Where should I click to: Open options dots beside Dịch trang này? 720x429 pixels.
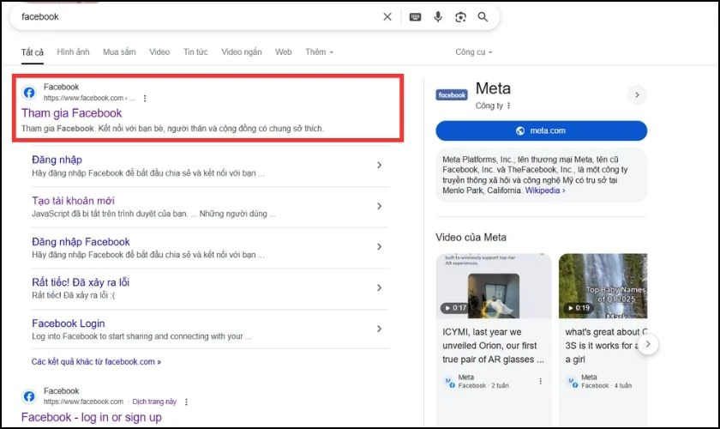click(186, 402)
